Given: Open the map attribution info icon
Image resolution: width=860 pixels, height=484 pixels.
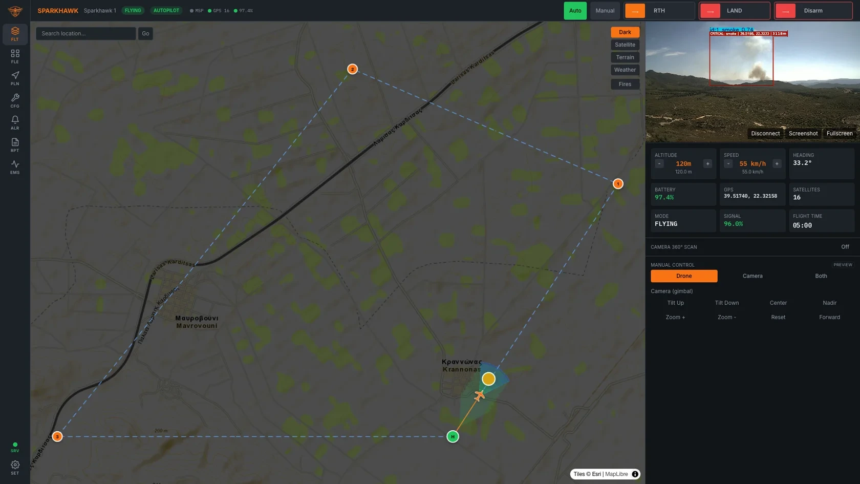Looking at the screenshot, I should (x=635, y=474).
